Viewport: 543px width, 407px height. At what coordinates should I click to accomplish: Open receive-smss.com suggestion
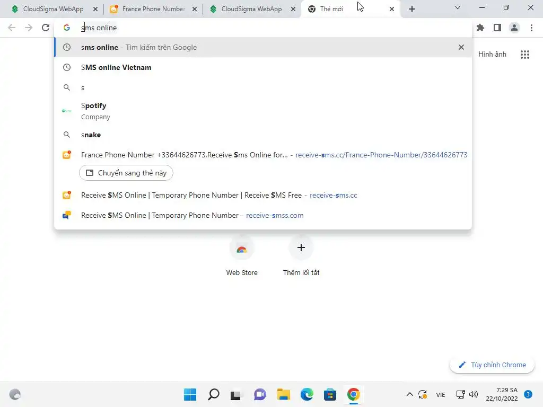[263, 215]
